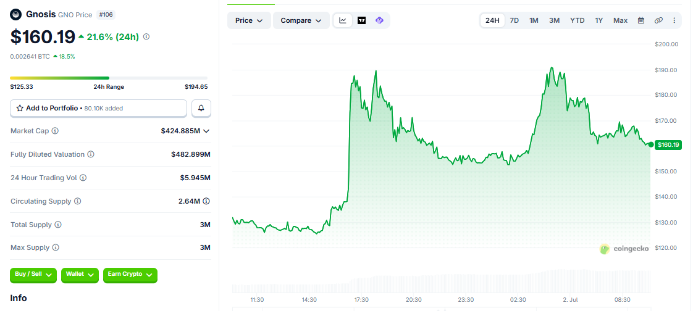Show 24 Hour Trading Vol info icon
This screenshot has height=311, width=693.
(83, 178)
